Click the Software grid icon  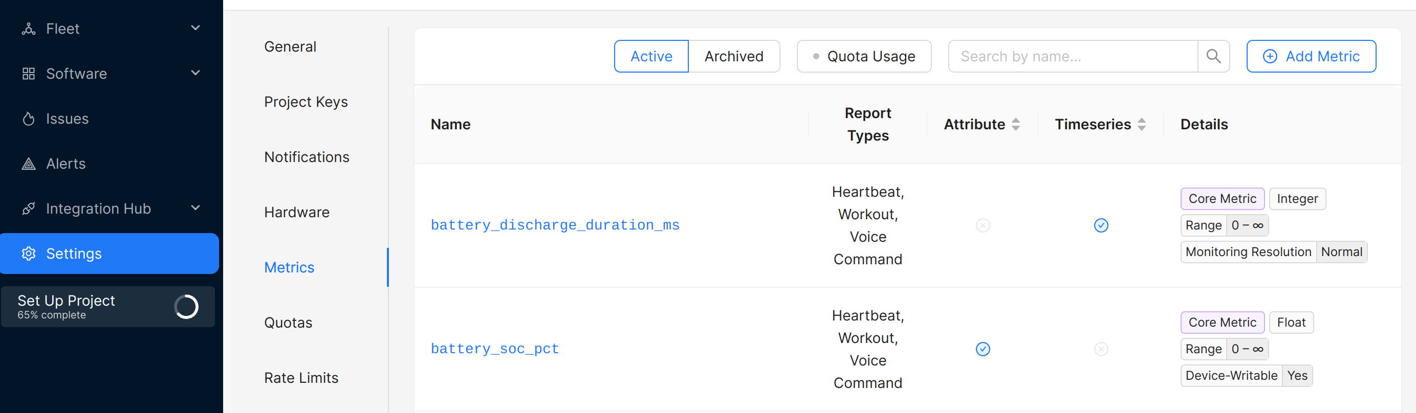pos(29,74)
